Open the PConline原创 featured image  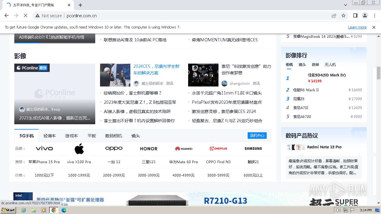pos(55,94)
